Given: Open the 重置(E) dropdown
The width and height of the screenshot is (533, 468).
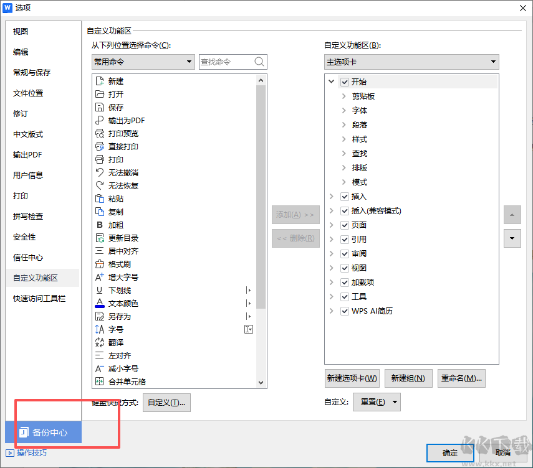Looking at the screenshot, I should pyautogui.click(x=377, y=402).
